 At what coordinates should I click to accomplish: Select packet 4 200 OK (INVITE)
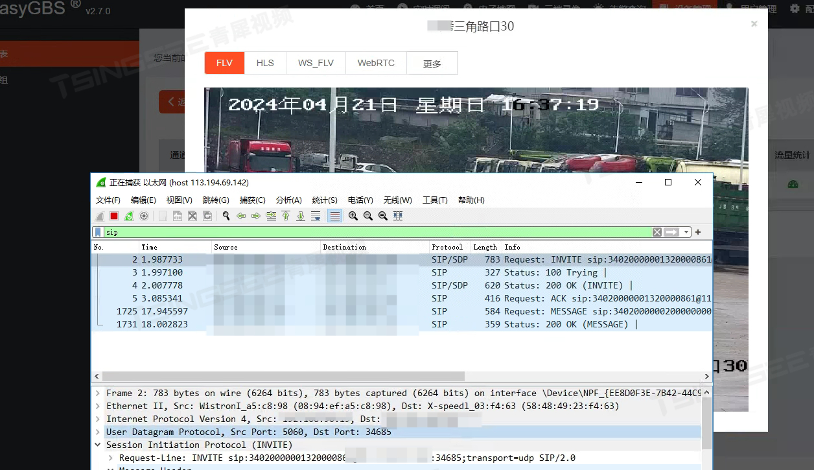(402, 285)
